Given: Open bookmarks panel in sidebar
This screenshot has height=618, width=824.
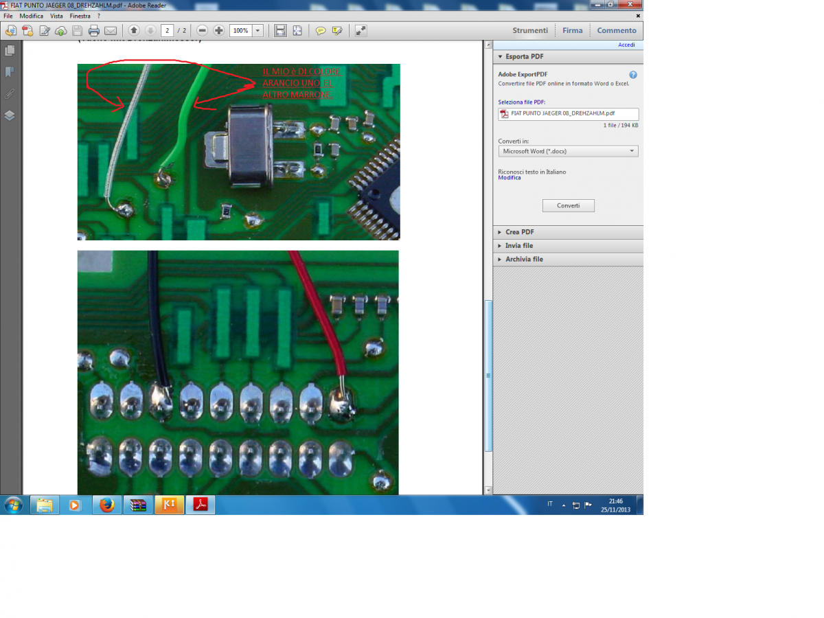Looking at the screenshot, I should point(10,72).
